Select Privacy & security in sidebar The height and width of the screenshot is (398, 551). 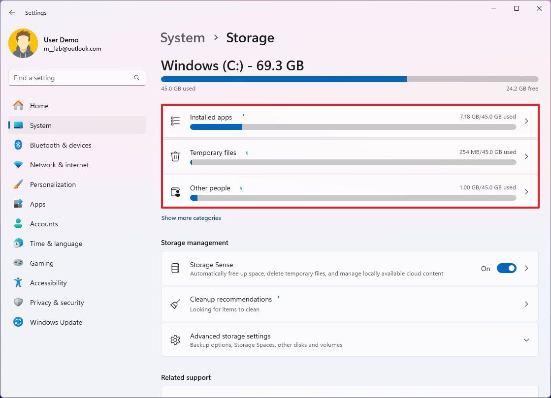coord(56,302)
